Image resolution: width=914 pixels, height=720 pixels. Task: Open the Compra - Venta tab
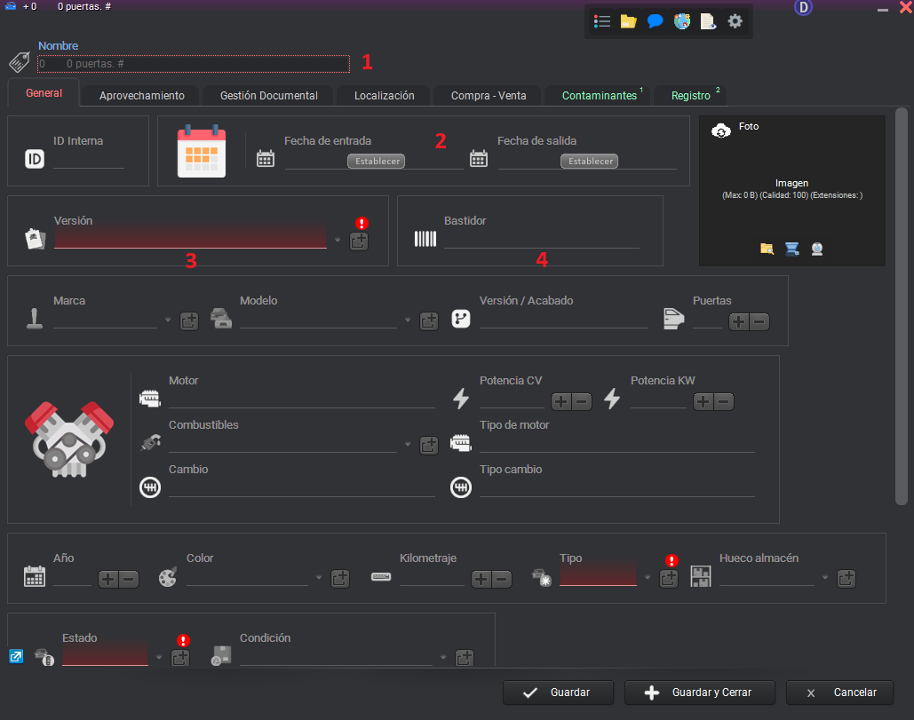[488, 96]
